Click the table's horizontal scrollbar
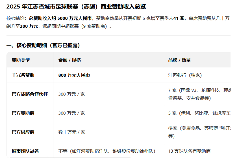This screenshot has height=160, width=239. (x=70, y=157)
